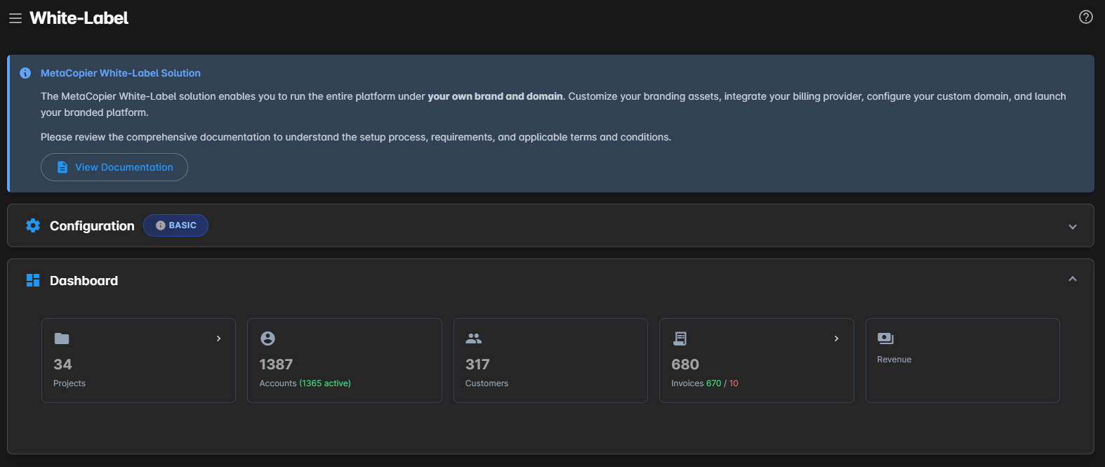
Task: Click the White-Label page title
Action: 79,18
